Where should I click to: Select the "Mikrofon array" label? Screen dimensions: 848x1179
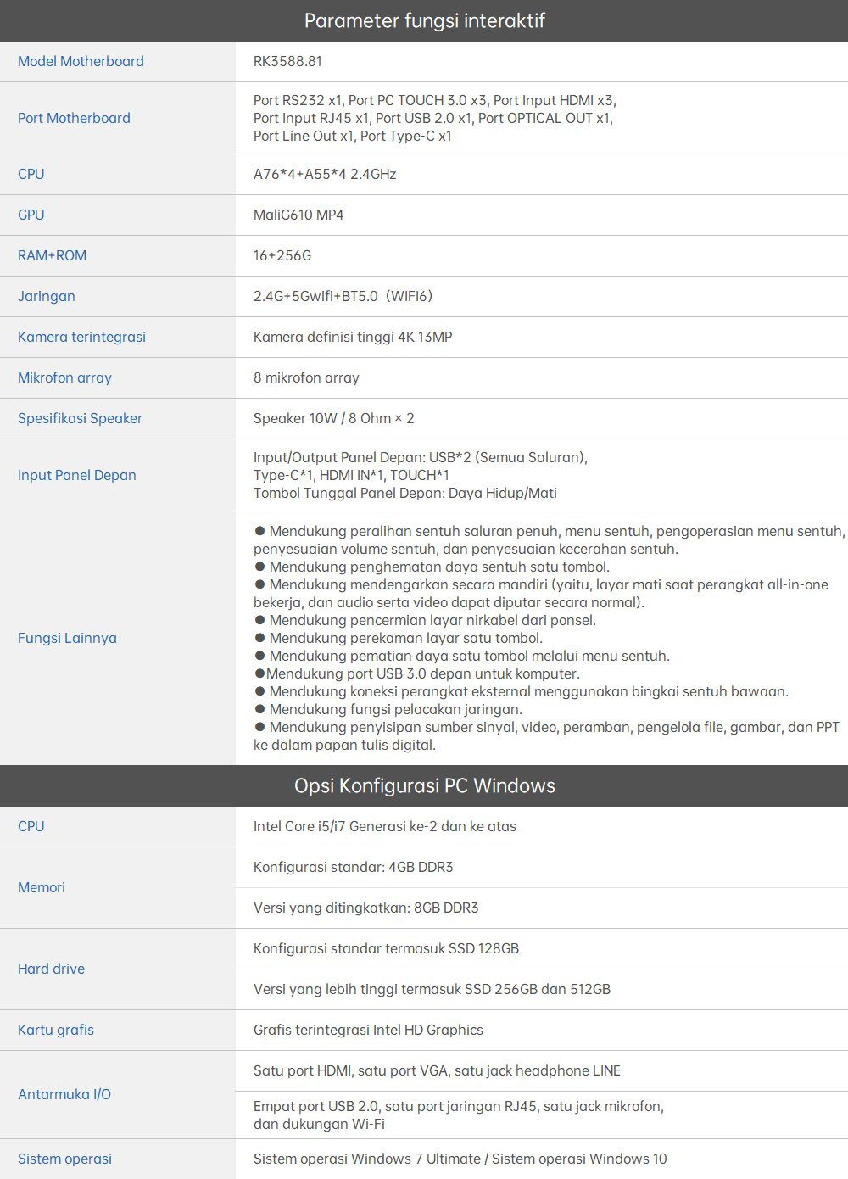point(64,377)
